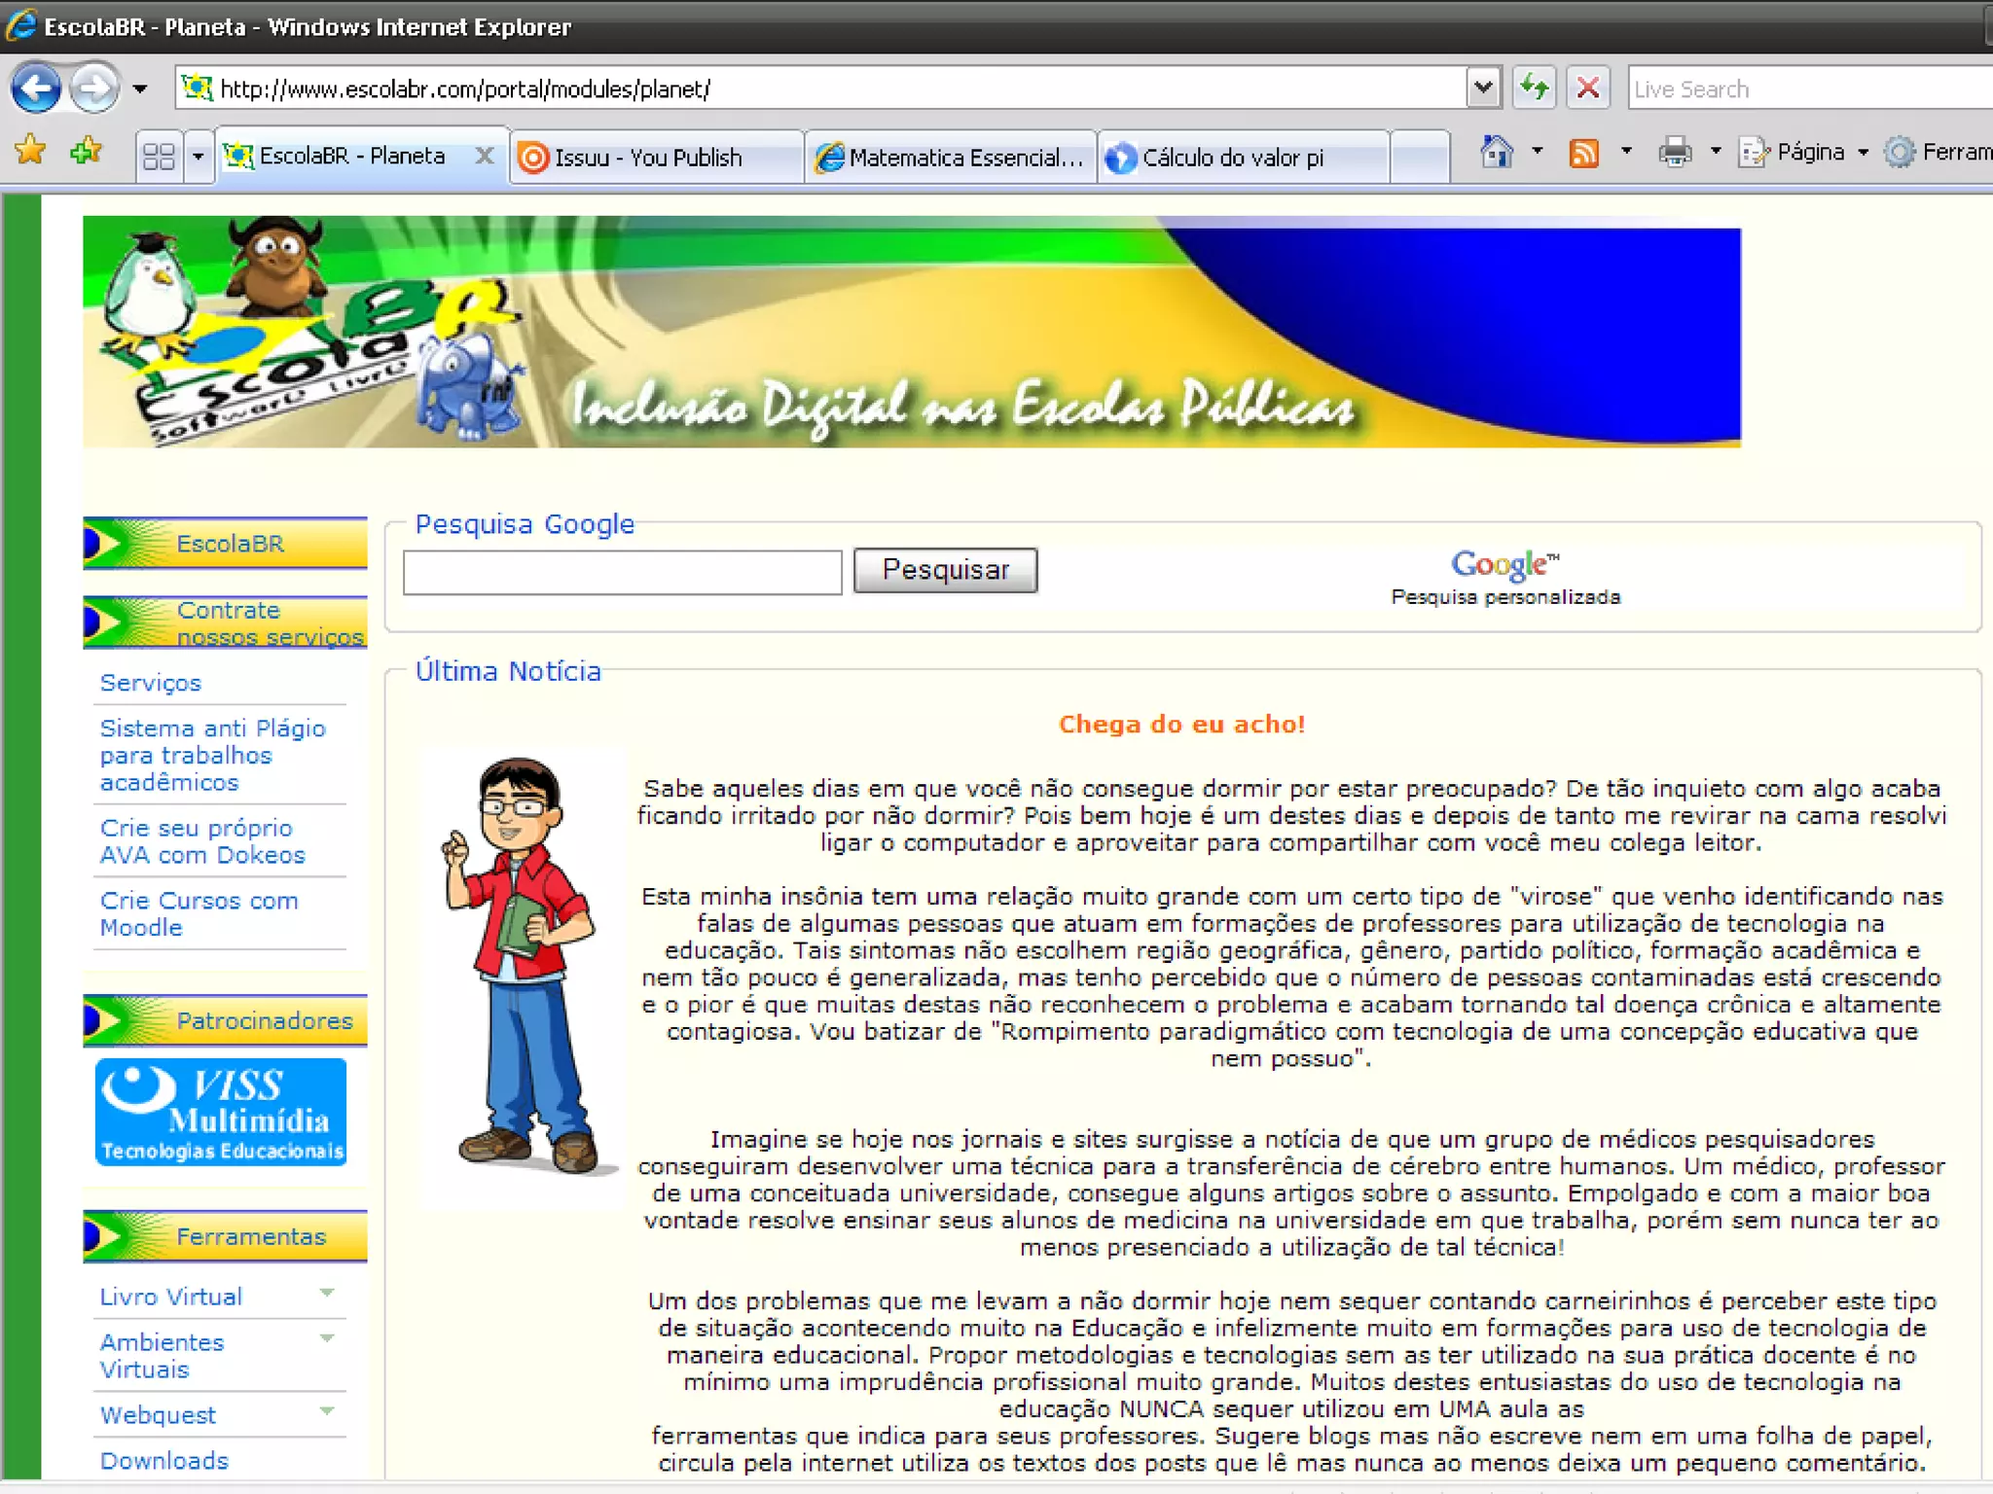Viewport: 1993px width, 1494px height.
Task: Click the browser Back arrow button
Action: (x=36, y=89)
